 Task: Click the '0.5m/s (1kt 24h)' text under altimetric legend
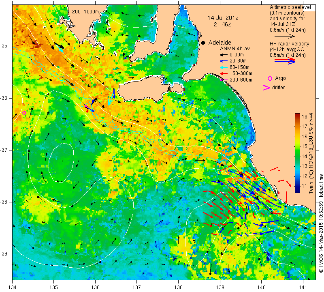(288, 30)
